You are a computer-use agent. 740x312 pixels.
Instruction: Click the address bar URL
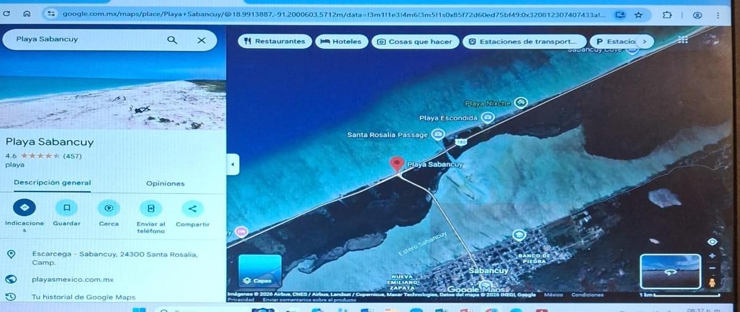tap(333, 14)
